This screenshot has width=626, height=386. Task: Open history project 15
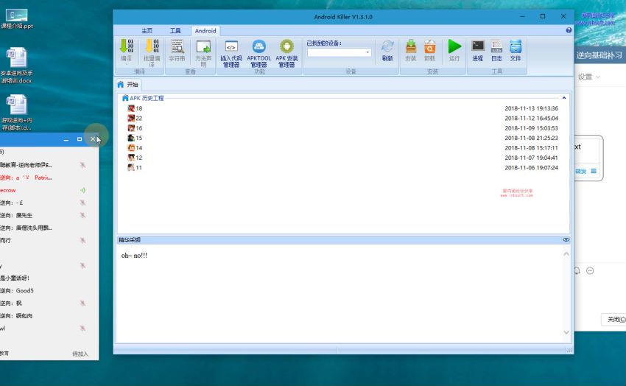pos(135,138)
